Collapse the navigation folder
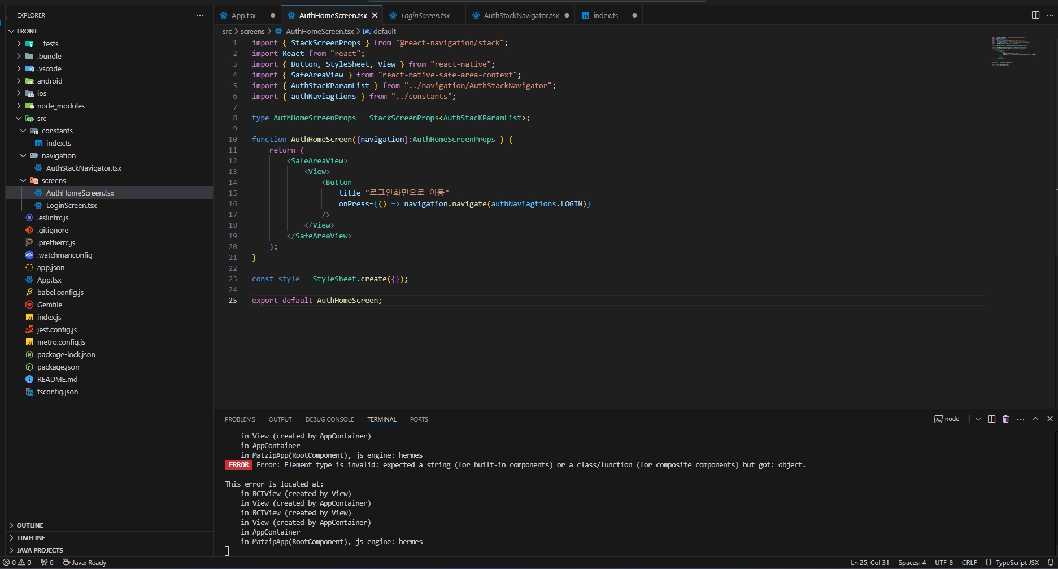The image size is (1058, 569). coord(110,155)
